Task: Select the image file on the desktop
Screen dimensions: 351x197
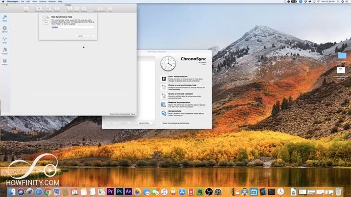Action: click(x=341, y=70)
